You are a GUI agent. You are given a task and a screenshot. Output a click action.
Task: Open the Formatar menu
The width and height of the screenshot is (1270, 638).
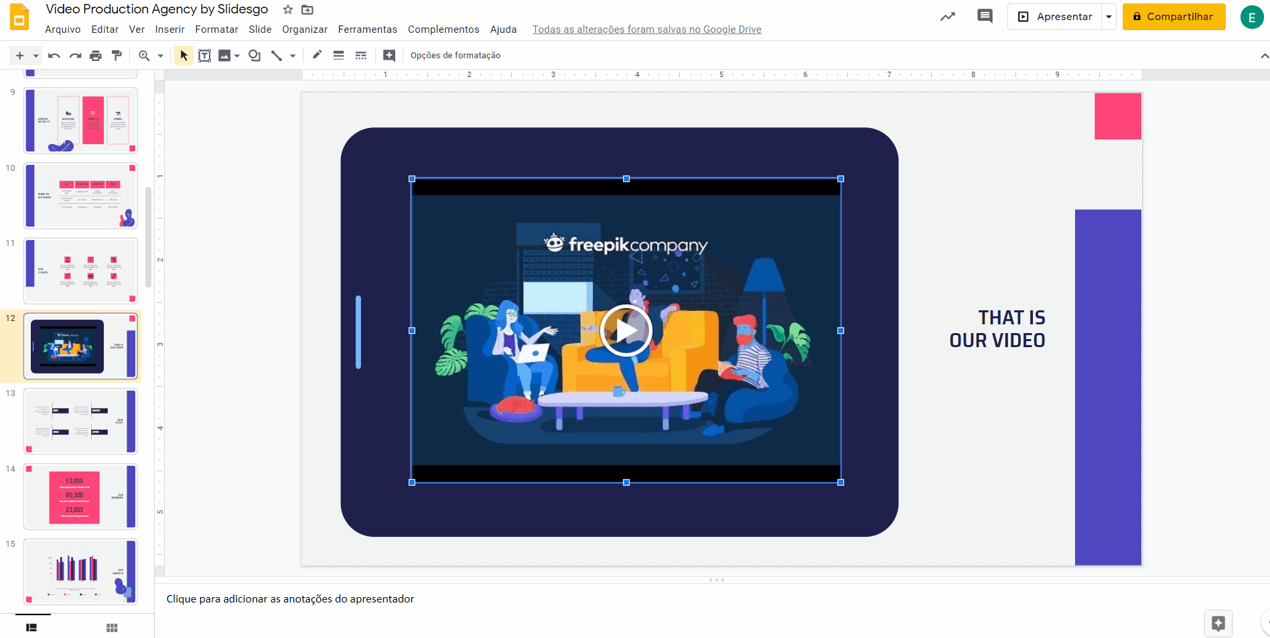217,29
